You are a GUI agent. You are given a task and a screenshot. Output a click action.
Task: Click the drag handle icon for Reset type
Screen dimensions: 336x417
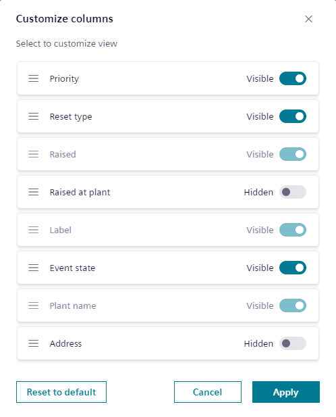click(x=34, y=116)
